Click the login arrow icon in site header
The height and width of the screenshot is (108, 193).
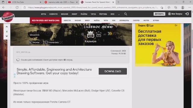[187, 14]
